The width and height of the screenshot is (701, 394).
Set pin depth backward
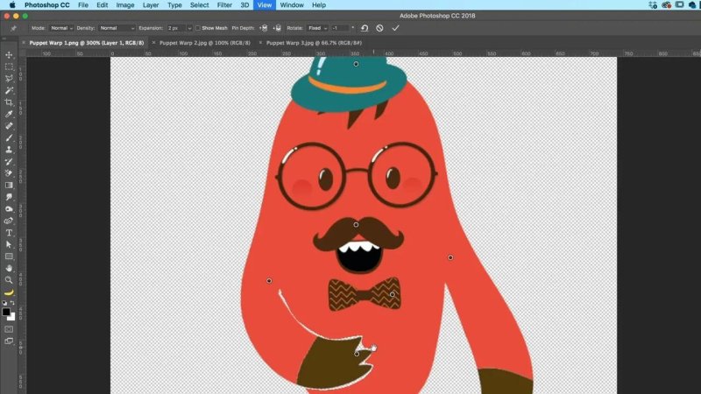click(277, 28)
